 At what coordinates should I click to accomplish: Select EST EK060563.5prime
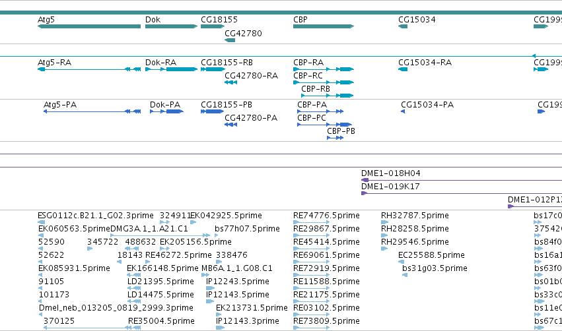coord(40,235)
